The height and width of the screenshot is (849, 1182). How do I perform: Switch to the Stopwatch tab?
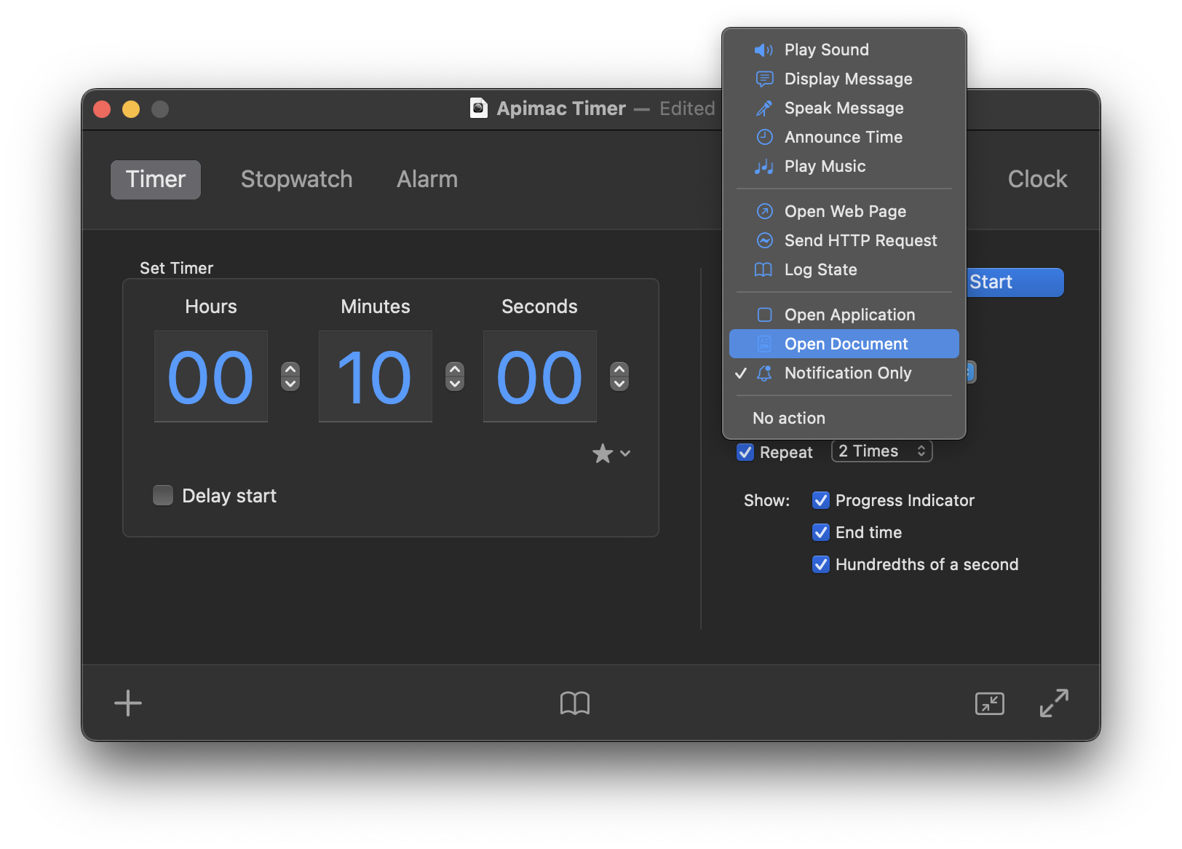[x=296, y=179]
